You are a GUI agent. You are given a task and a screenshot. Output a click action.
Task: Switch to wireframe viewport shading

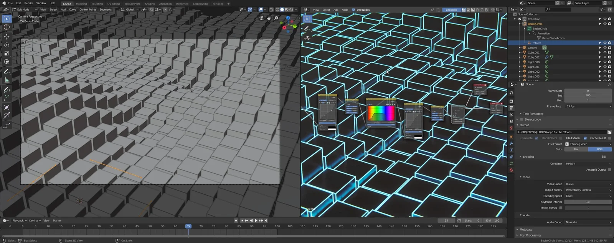277,10
